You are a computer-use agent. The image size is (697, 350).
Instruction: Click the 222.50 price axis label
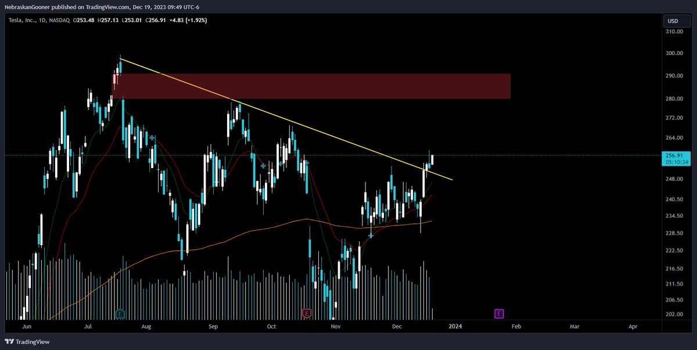[x=676, y=251]
